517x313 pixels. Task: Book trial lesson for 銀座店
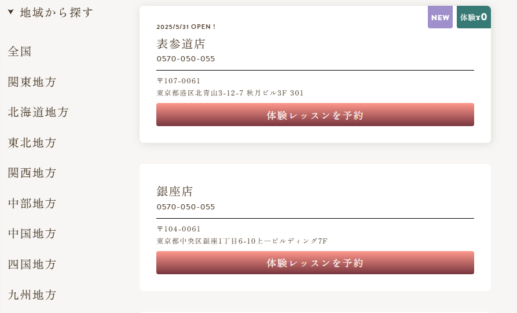[x=315, y=263]
